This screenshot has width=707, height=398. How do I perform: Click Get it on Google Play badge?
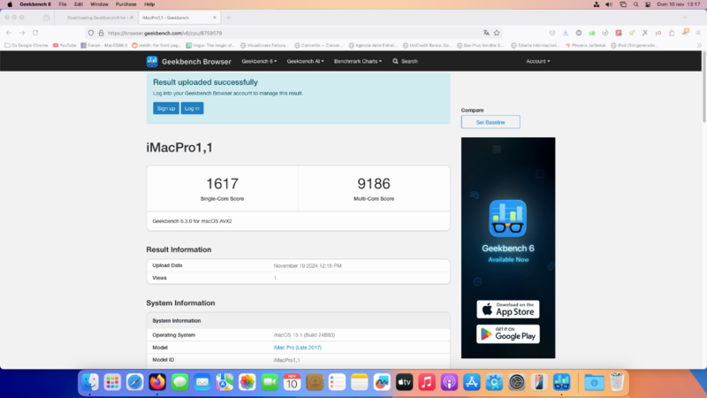[x=507, y=334]
